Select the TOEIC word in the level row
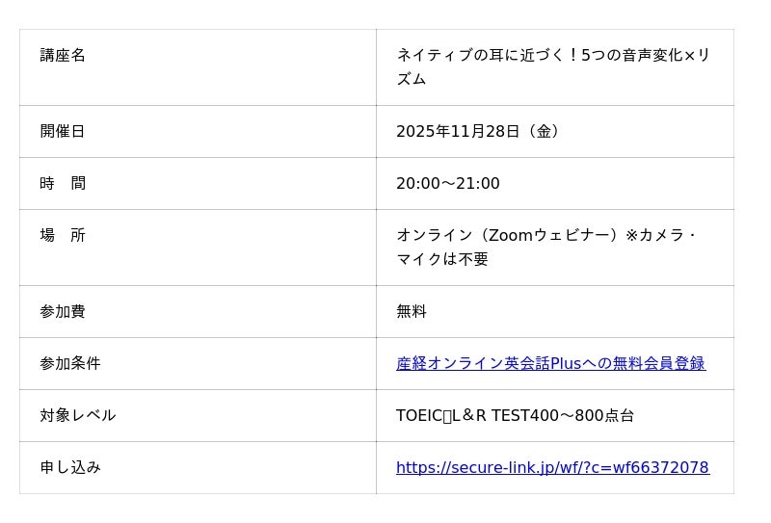771x523 pixels. (x=419, y=415)
